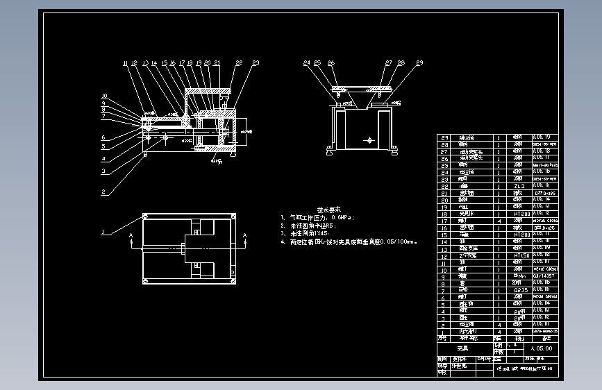Screen dimensions: 602x390
Task: Select the note mentioning fillet radius R5
Action: click(308, 226)
